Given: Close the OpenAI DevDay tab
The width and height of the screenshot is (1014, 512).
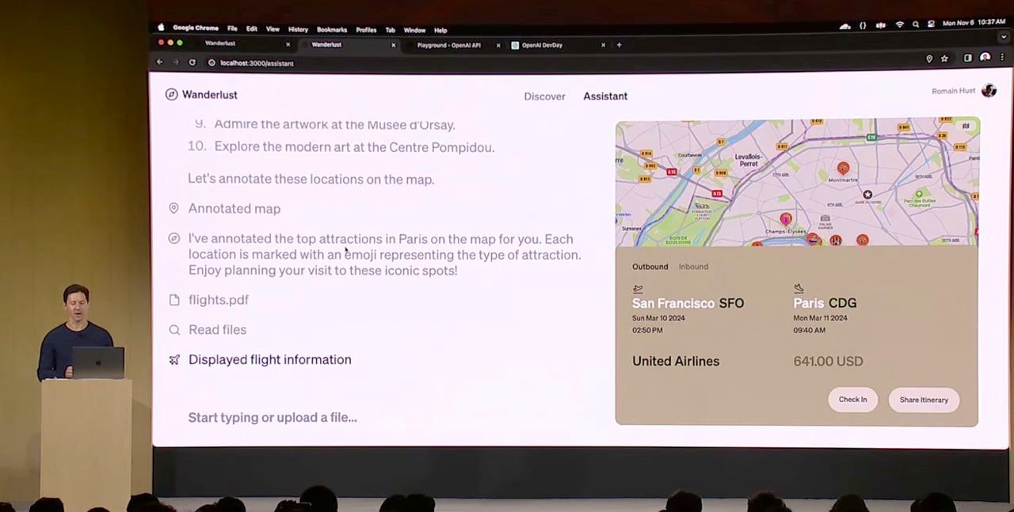Looking at the screenshot, I should [603, 45].
